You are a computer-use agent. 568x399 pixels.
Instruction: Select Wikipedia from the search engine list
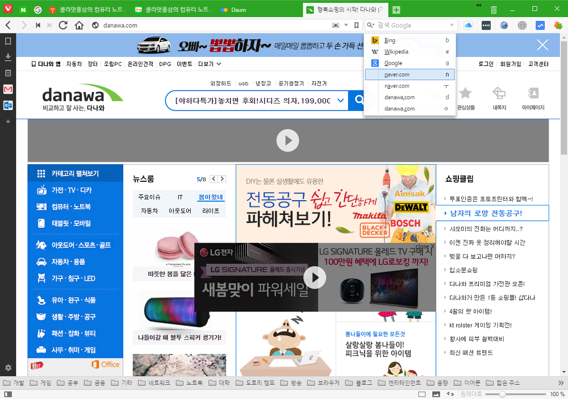(396, 52)
